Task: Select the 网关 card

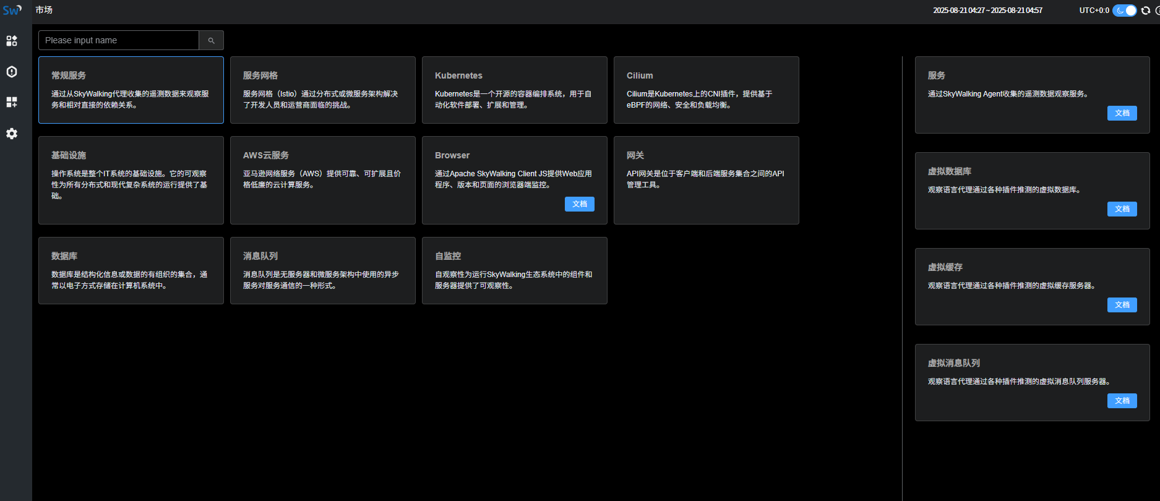Action: tap(707, 181)
